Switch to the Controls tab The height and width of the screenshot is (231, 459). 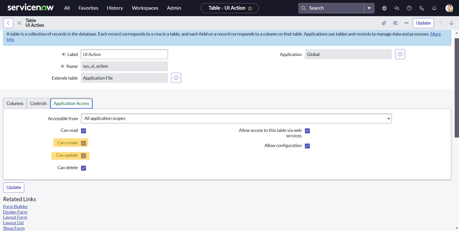tap(38, 104)
